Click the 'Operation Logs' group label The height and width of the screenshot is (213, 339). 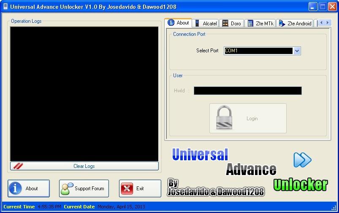26,21
